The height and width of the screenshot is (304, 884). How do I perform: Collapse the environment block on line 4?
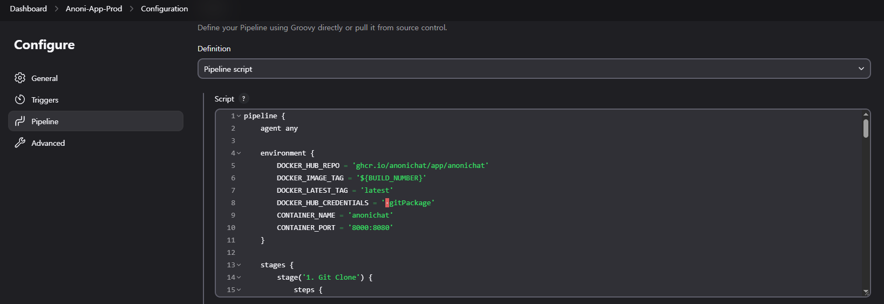coord(239,153)
